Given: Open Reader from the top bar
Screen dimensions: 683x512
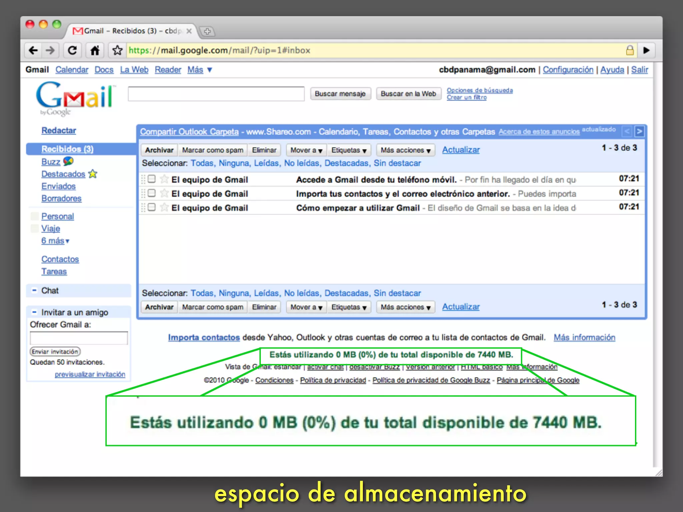Looking at the screenshot, I should 168,70.
